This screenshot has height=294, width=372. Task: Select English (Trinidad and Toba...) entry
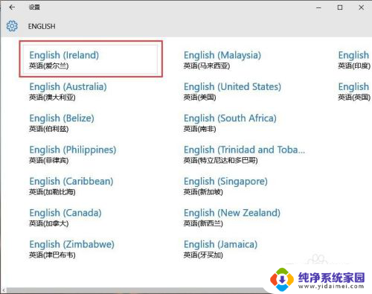[x=245, y=154]
